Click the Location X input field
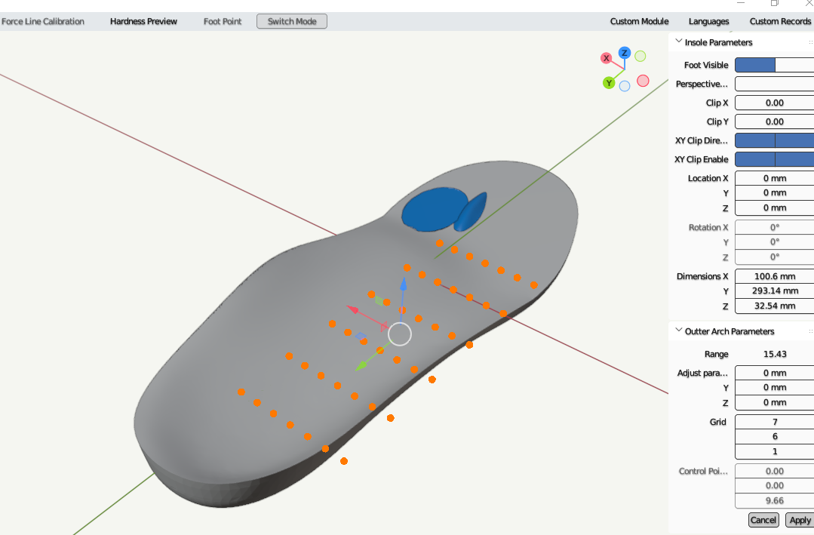This screenshot has width=814, height=535. [773, 178]
